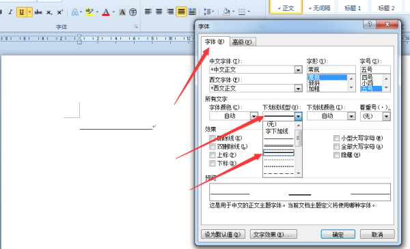The height and width of the screenshot is (249, 410).
Task: Enable the 隐藏 hidden text checkbox
Action: click(336, 155)
